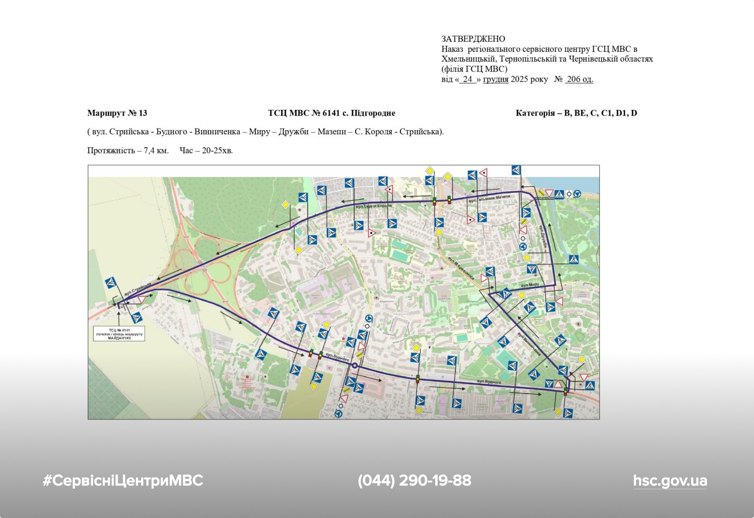Click the вул. М. Кривоноса street label
Viewport: 754px width, 518px height.
tap(461, 269)
